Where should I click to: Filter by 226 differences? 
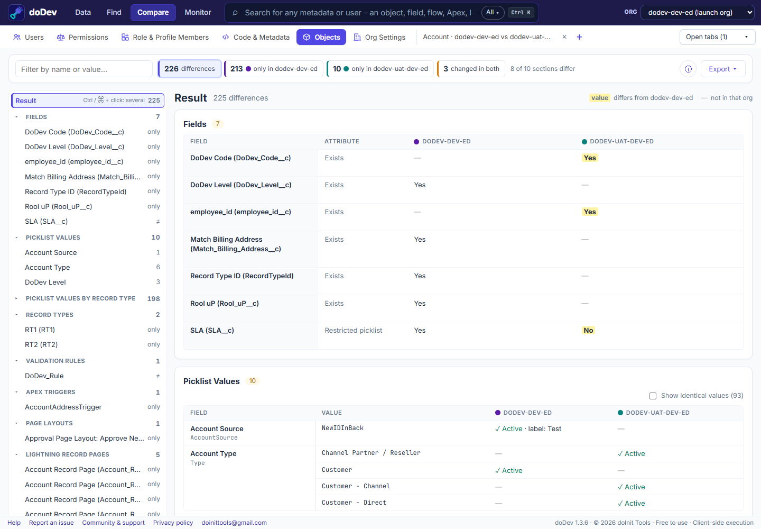pyautogui.click(x=190, y=69)
